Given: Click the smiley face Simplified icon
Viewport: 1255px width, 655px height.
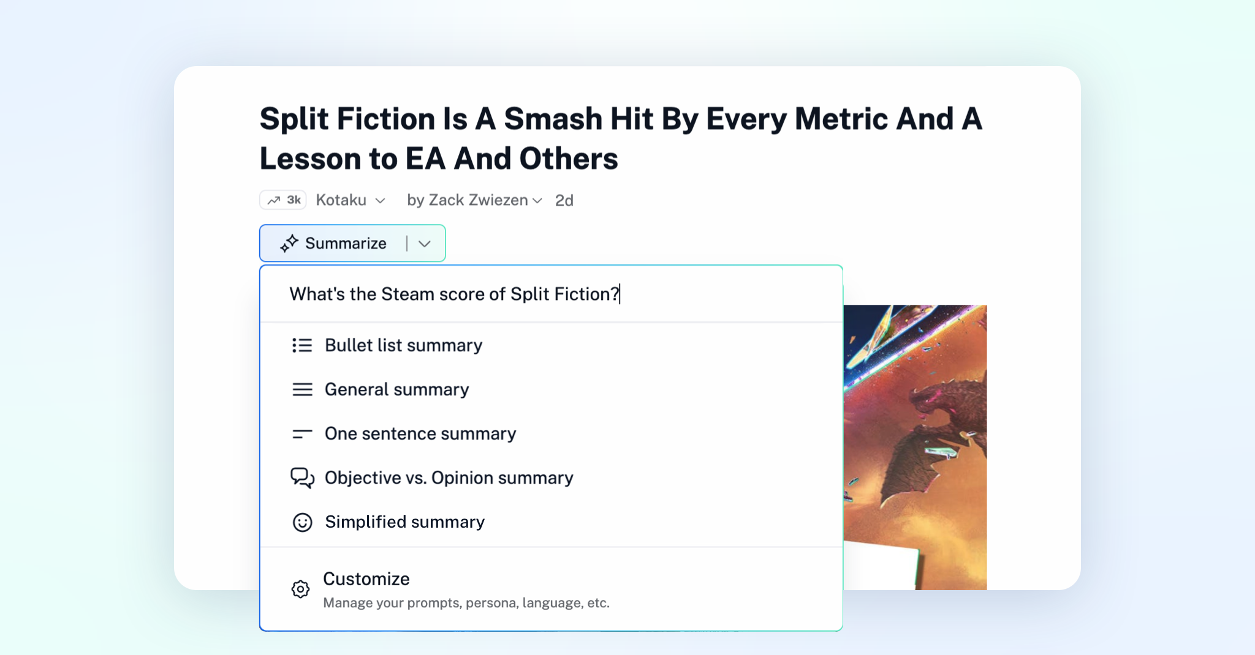Looking at the screenshot, I should click(302, 522).
